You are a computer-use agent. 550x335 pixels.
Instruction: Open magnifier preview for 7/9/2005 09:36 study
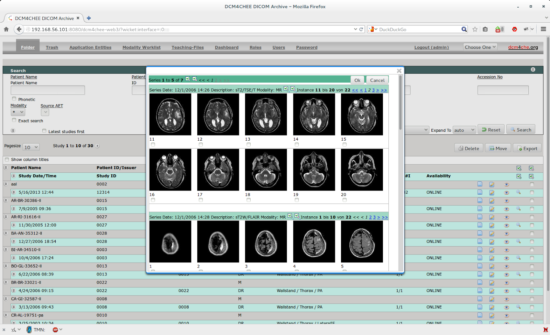pyautogui.click(x=518, y=208)
